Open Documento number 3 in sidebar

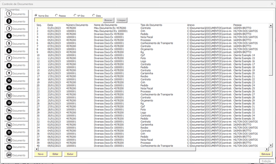[16, 28]
